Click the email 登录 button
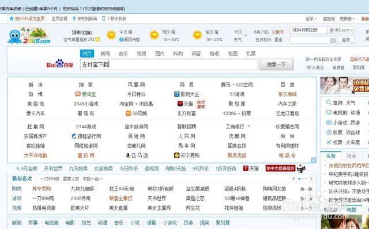Image resolution: width=369 pixels, height=229 pixels. click(x=346, y=40)
